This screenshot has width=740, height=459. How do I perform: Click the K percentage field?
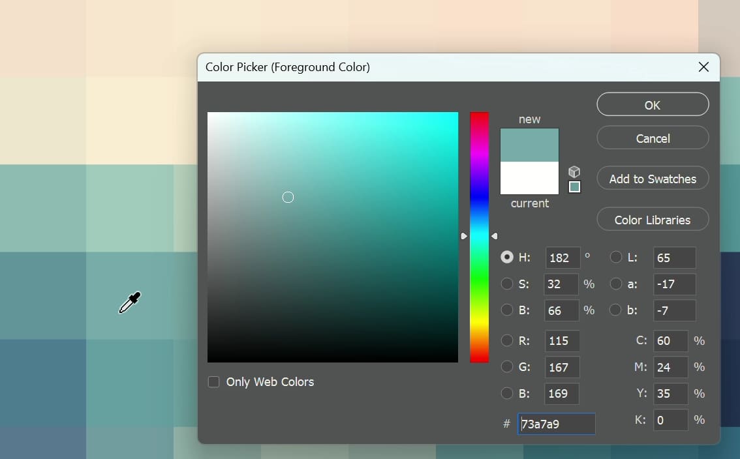tap(670, 420)
